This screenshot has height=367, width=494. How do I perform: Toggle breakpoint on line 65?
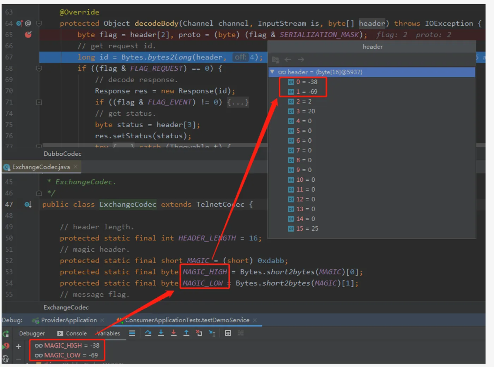pyautogui.click(x=28, y=34)
